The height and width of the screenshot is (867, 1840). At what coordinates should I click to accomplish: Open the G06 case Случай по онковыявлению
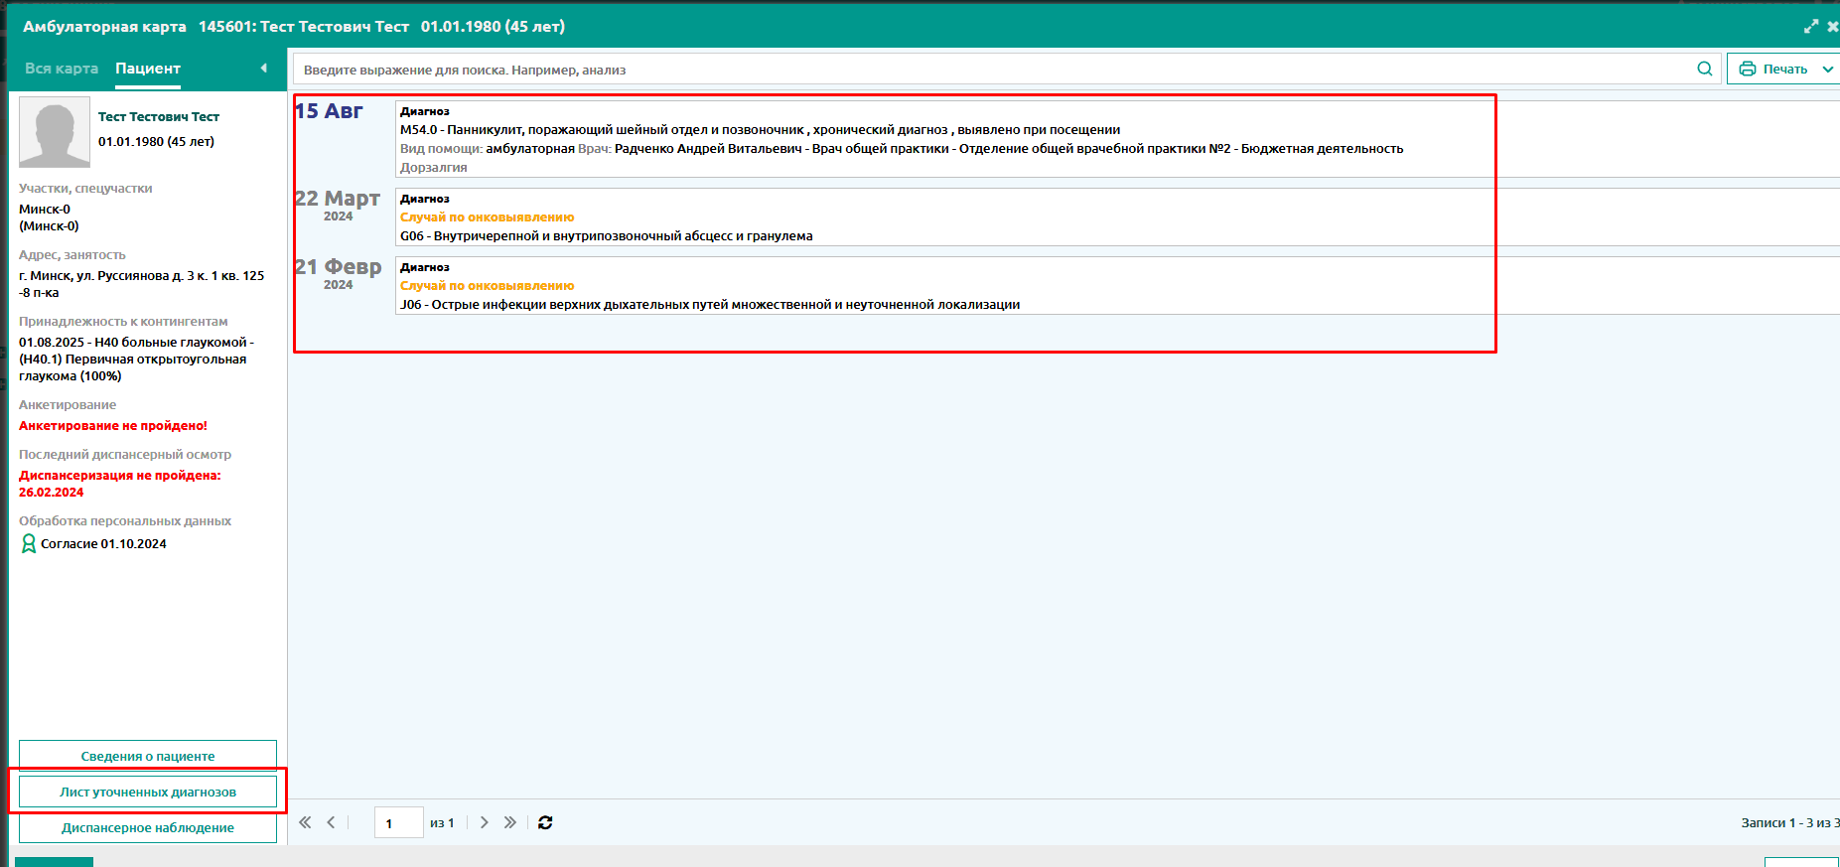tap(487, 217)
